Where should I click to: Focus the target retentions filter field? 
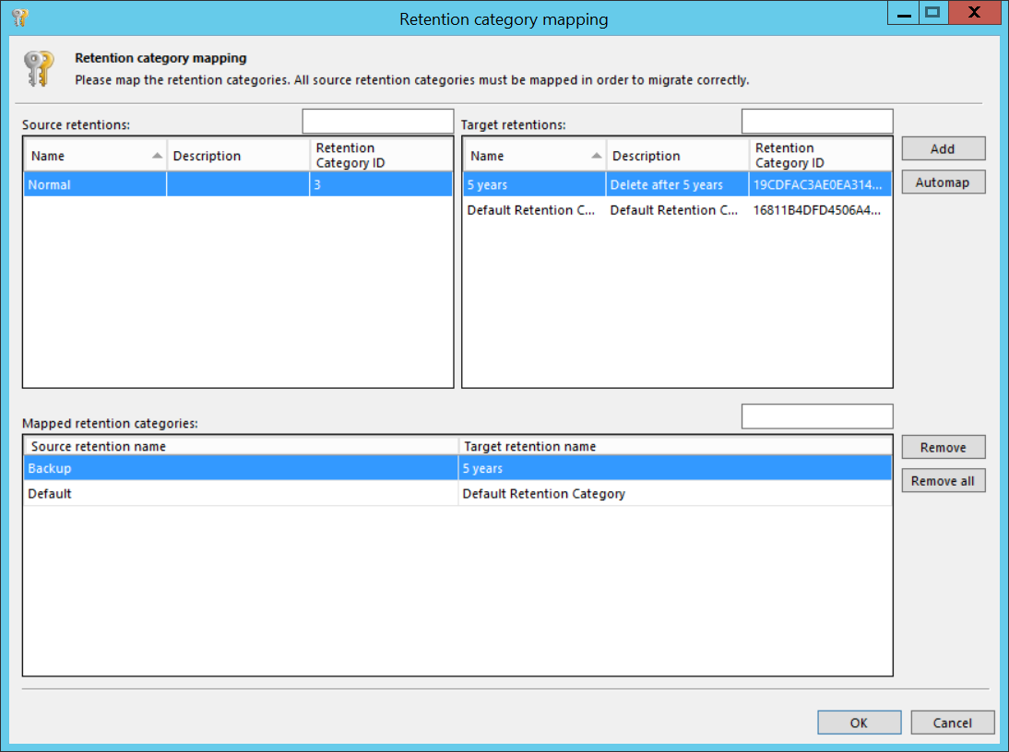click(816, 122)
